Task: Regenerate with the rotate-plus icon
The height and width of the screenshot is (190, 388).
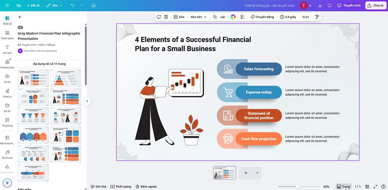Action: (x=159, y=17)
